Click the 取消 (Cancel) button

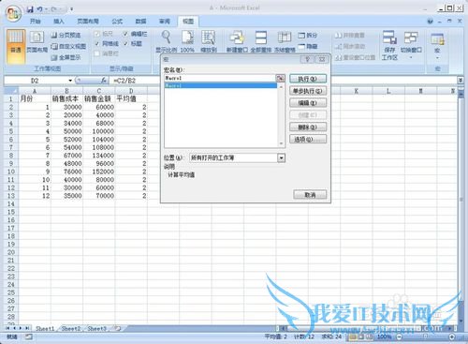pos(310,195)
